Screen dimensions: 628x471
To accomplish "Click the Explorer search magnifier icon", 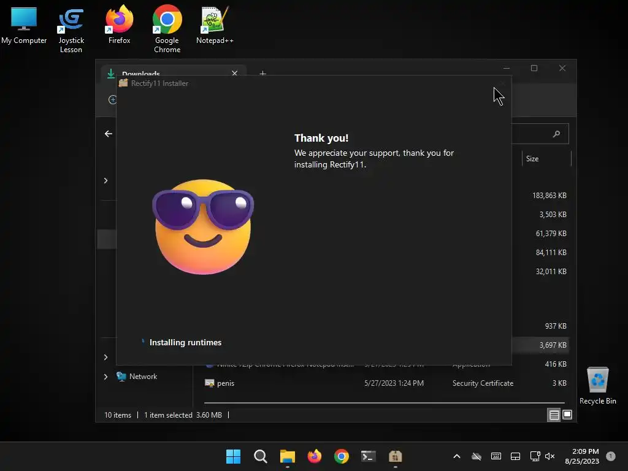I will click(556, 134).
